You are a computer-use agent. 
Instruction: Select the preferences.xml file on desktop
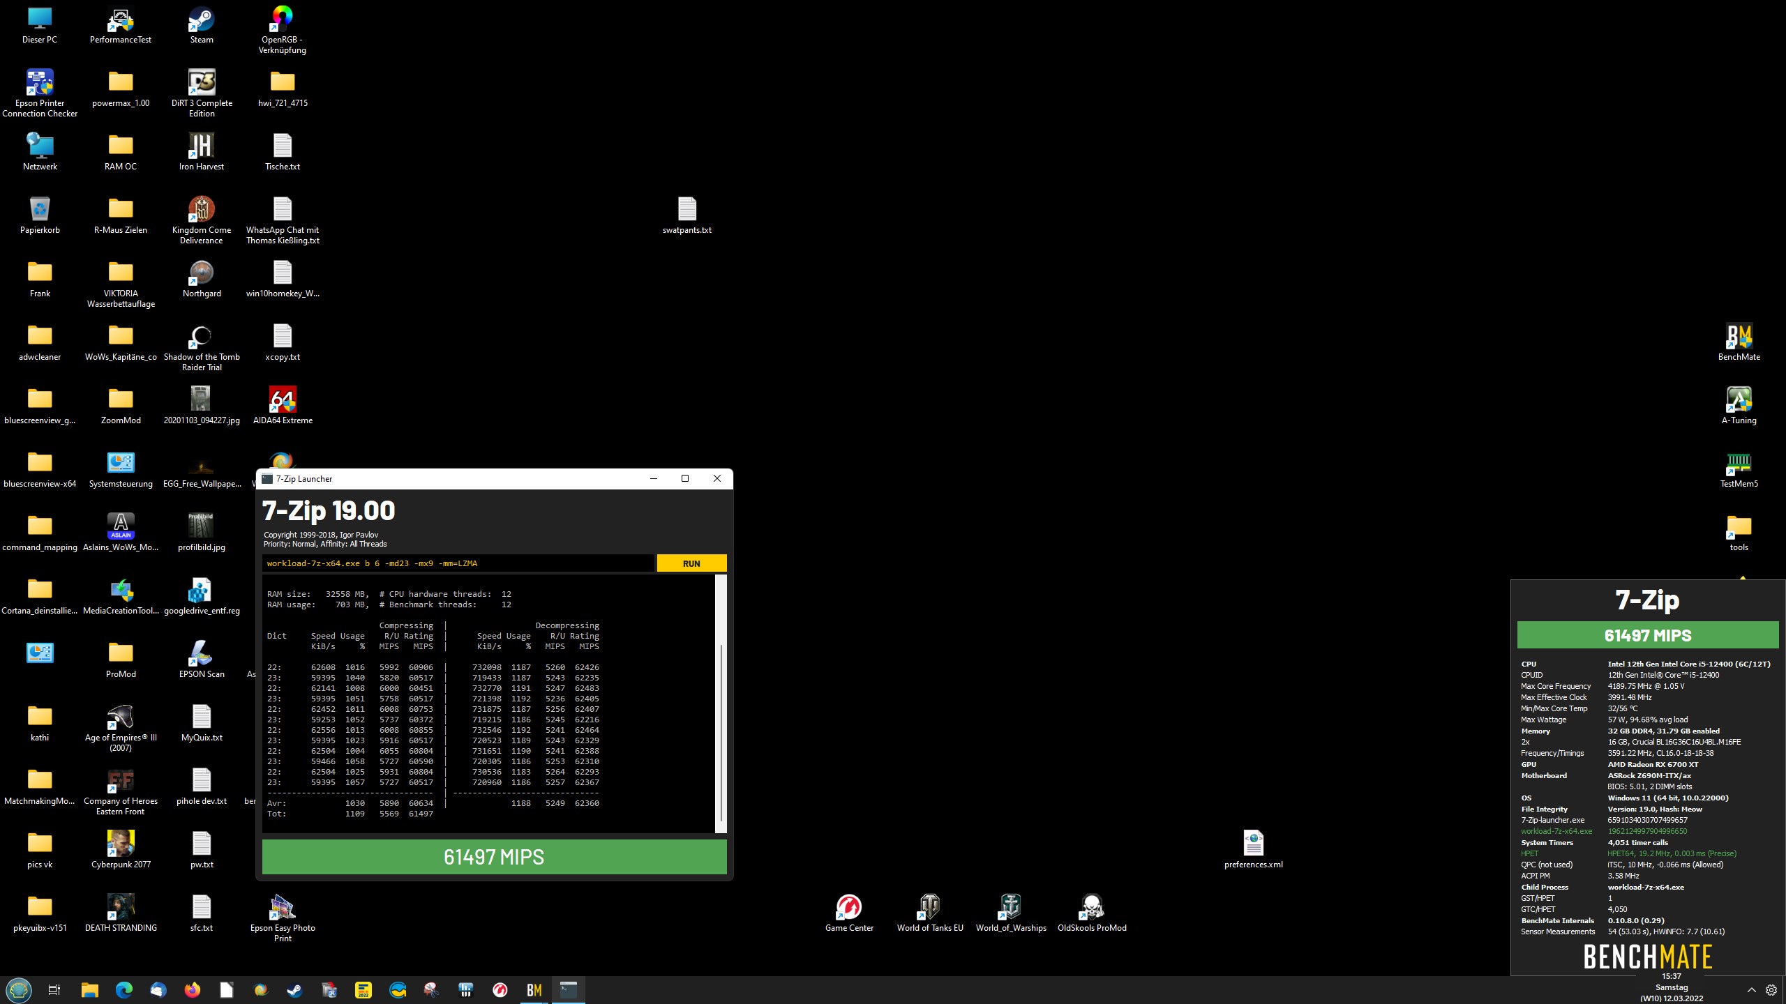tap(1253, 850)
